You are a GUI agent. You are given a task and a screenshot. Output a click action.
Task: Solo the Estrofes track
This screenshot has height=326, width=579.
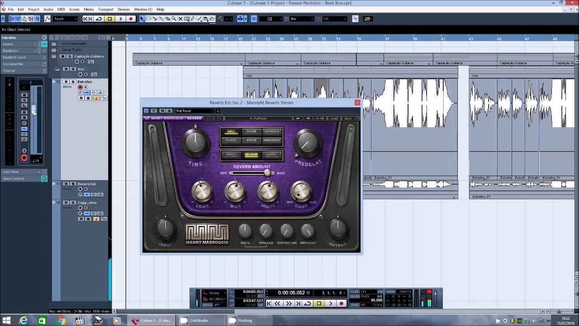click(73, 81)
